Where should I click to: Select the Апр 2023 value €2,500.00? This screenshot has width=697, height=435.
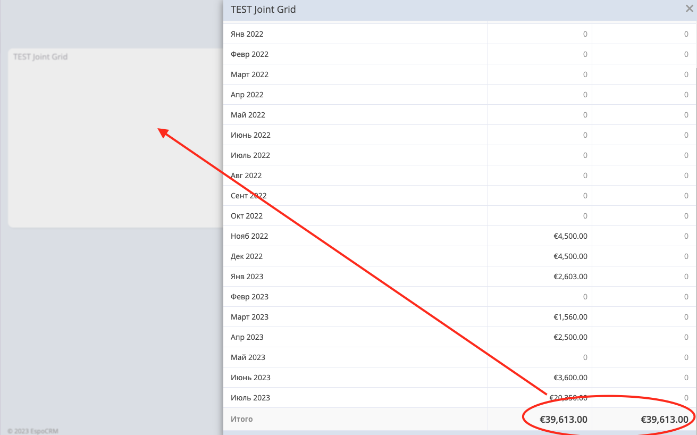pos(570,337)
